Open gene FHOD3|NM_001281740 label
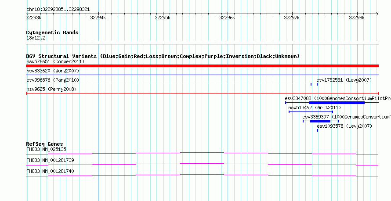 (50, 171)
